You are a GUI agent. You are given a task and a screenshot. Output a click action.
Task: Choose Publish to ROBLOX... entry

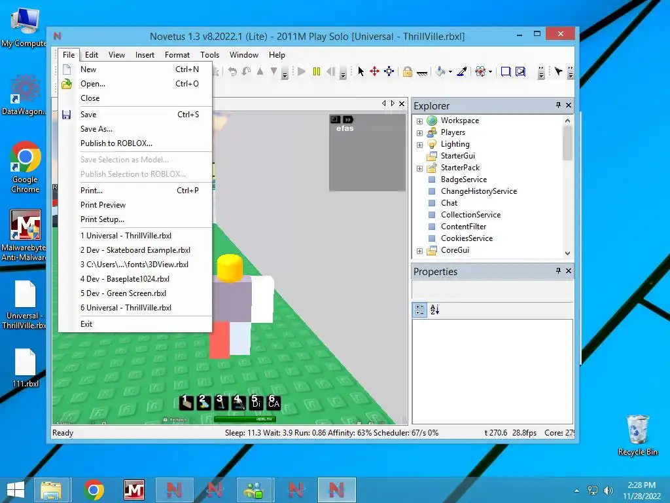pyautogui.click(x=135, y=143)
